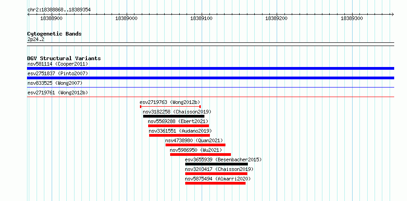Click ruler position 18389000

[126, 18]
